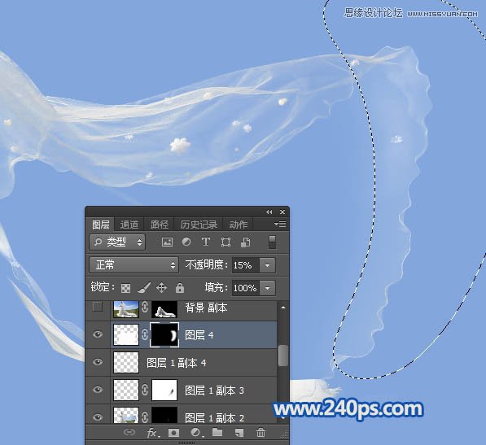Open the Layers panel flyout menu
The width and height of the screenshot is (486, 445).
point(280,224)
